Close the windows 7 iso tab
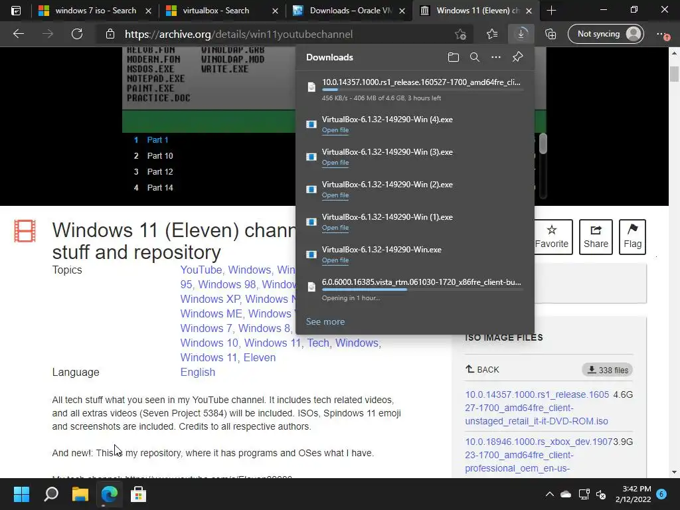Screen dimensions: 680x510 click(148, 11)
